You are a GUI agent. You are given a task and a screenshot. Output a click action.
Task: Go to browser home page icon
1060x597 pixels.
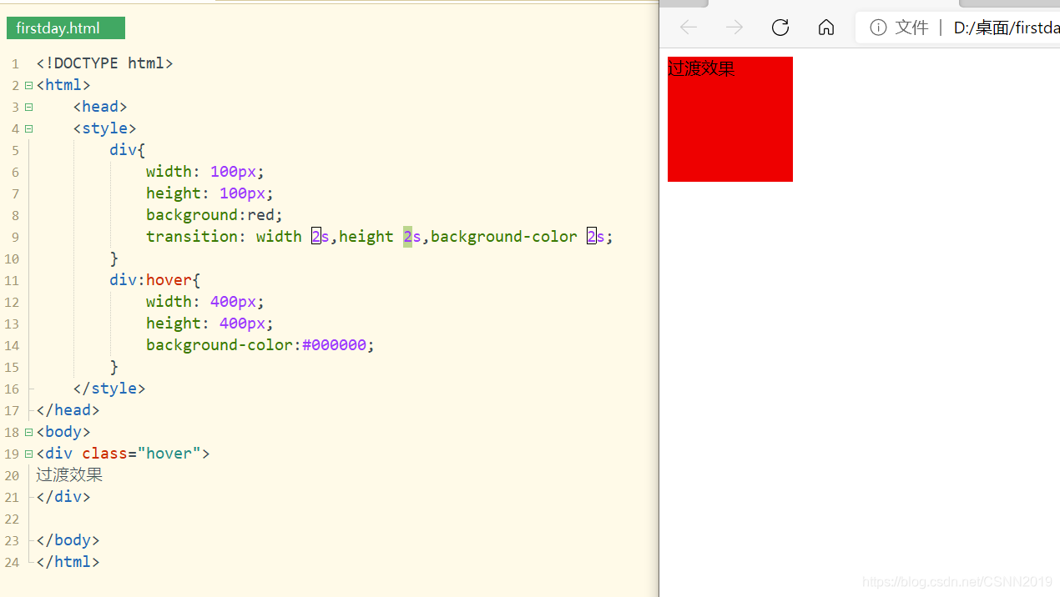click(x=826, y=28)
